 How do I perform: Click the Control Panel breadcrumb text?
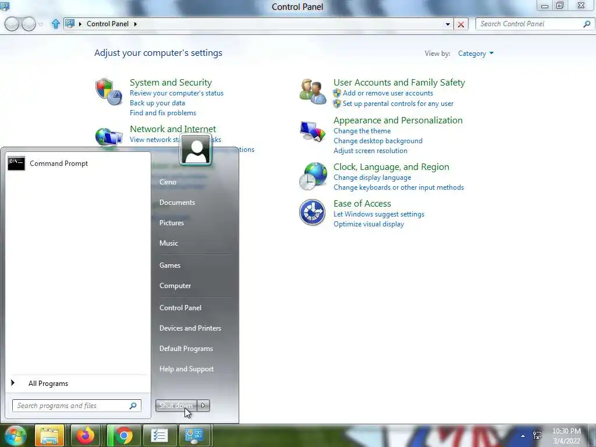[108, 24]
